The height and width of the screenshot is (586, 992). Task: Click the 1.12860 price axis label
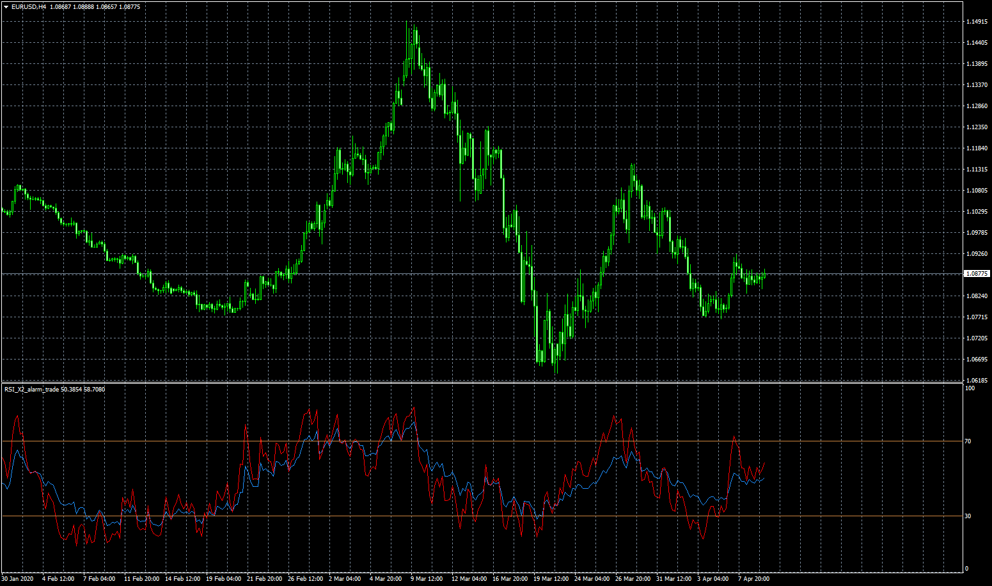coord(977,106)
